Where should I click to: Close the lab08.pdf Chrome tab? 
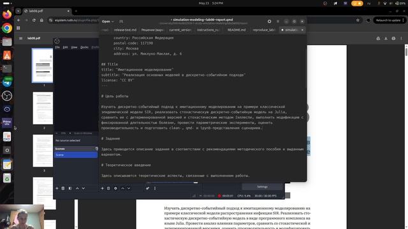[x=68, y=11]
